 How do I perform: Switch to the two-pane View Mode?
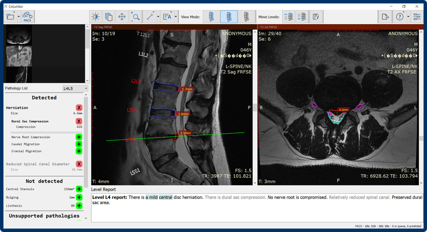(229, 16)
